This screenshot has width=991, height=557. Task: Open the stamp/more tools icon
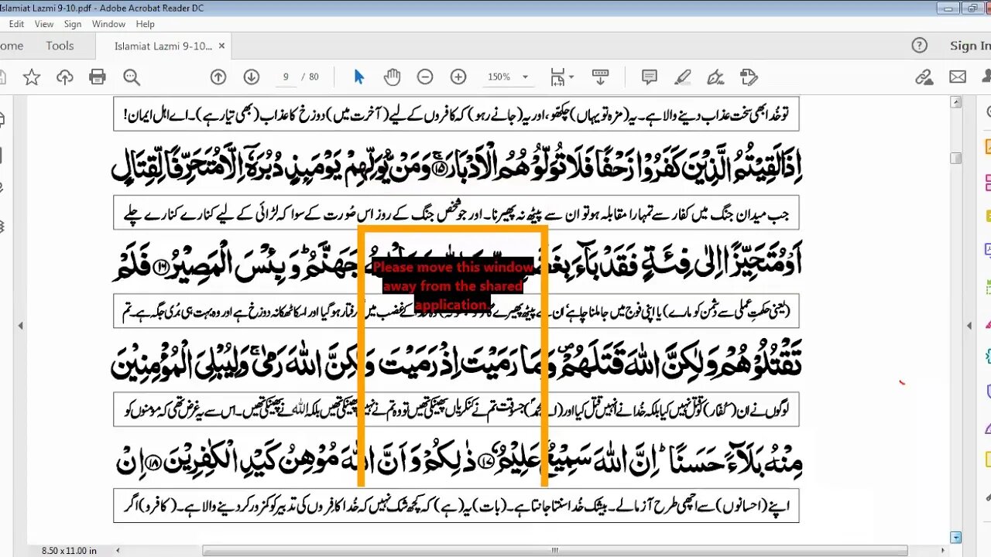click(748, 77)
